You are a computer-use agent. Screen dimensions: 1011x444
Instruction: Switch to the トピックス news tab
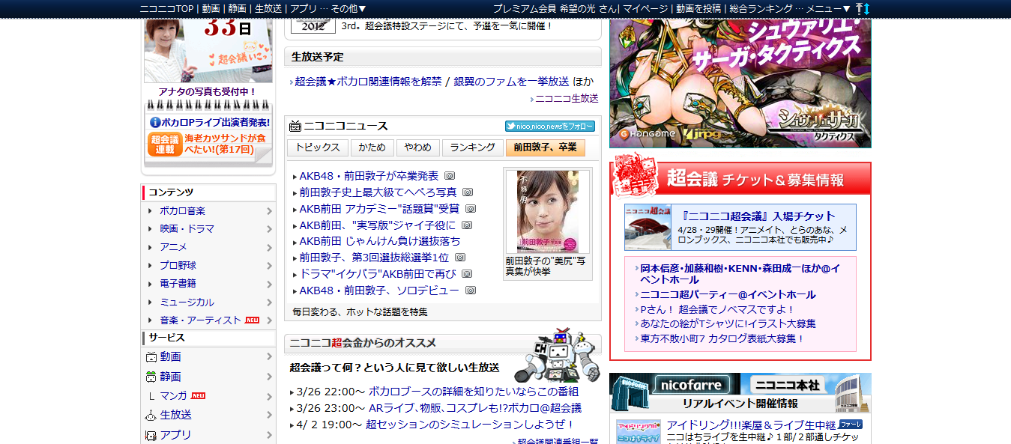click(x=317, y=148)
